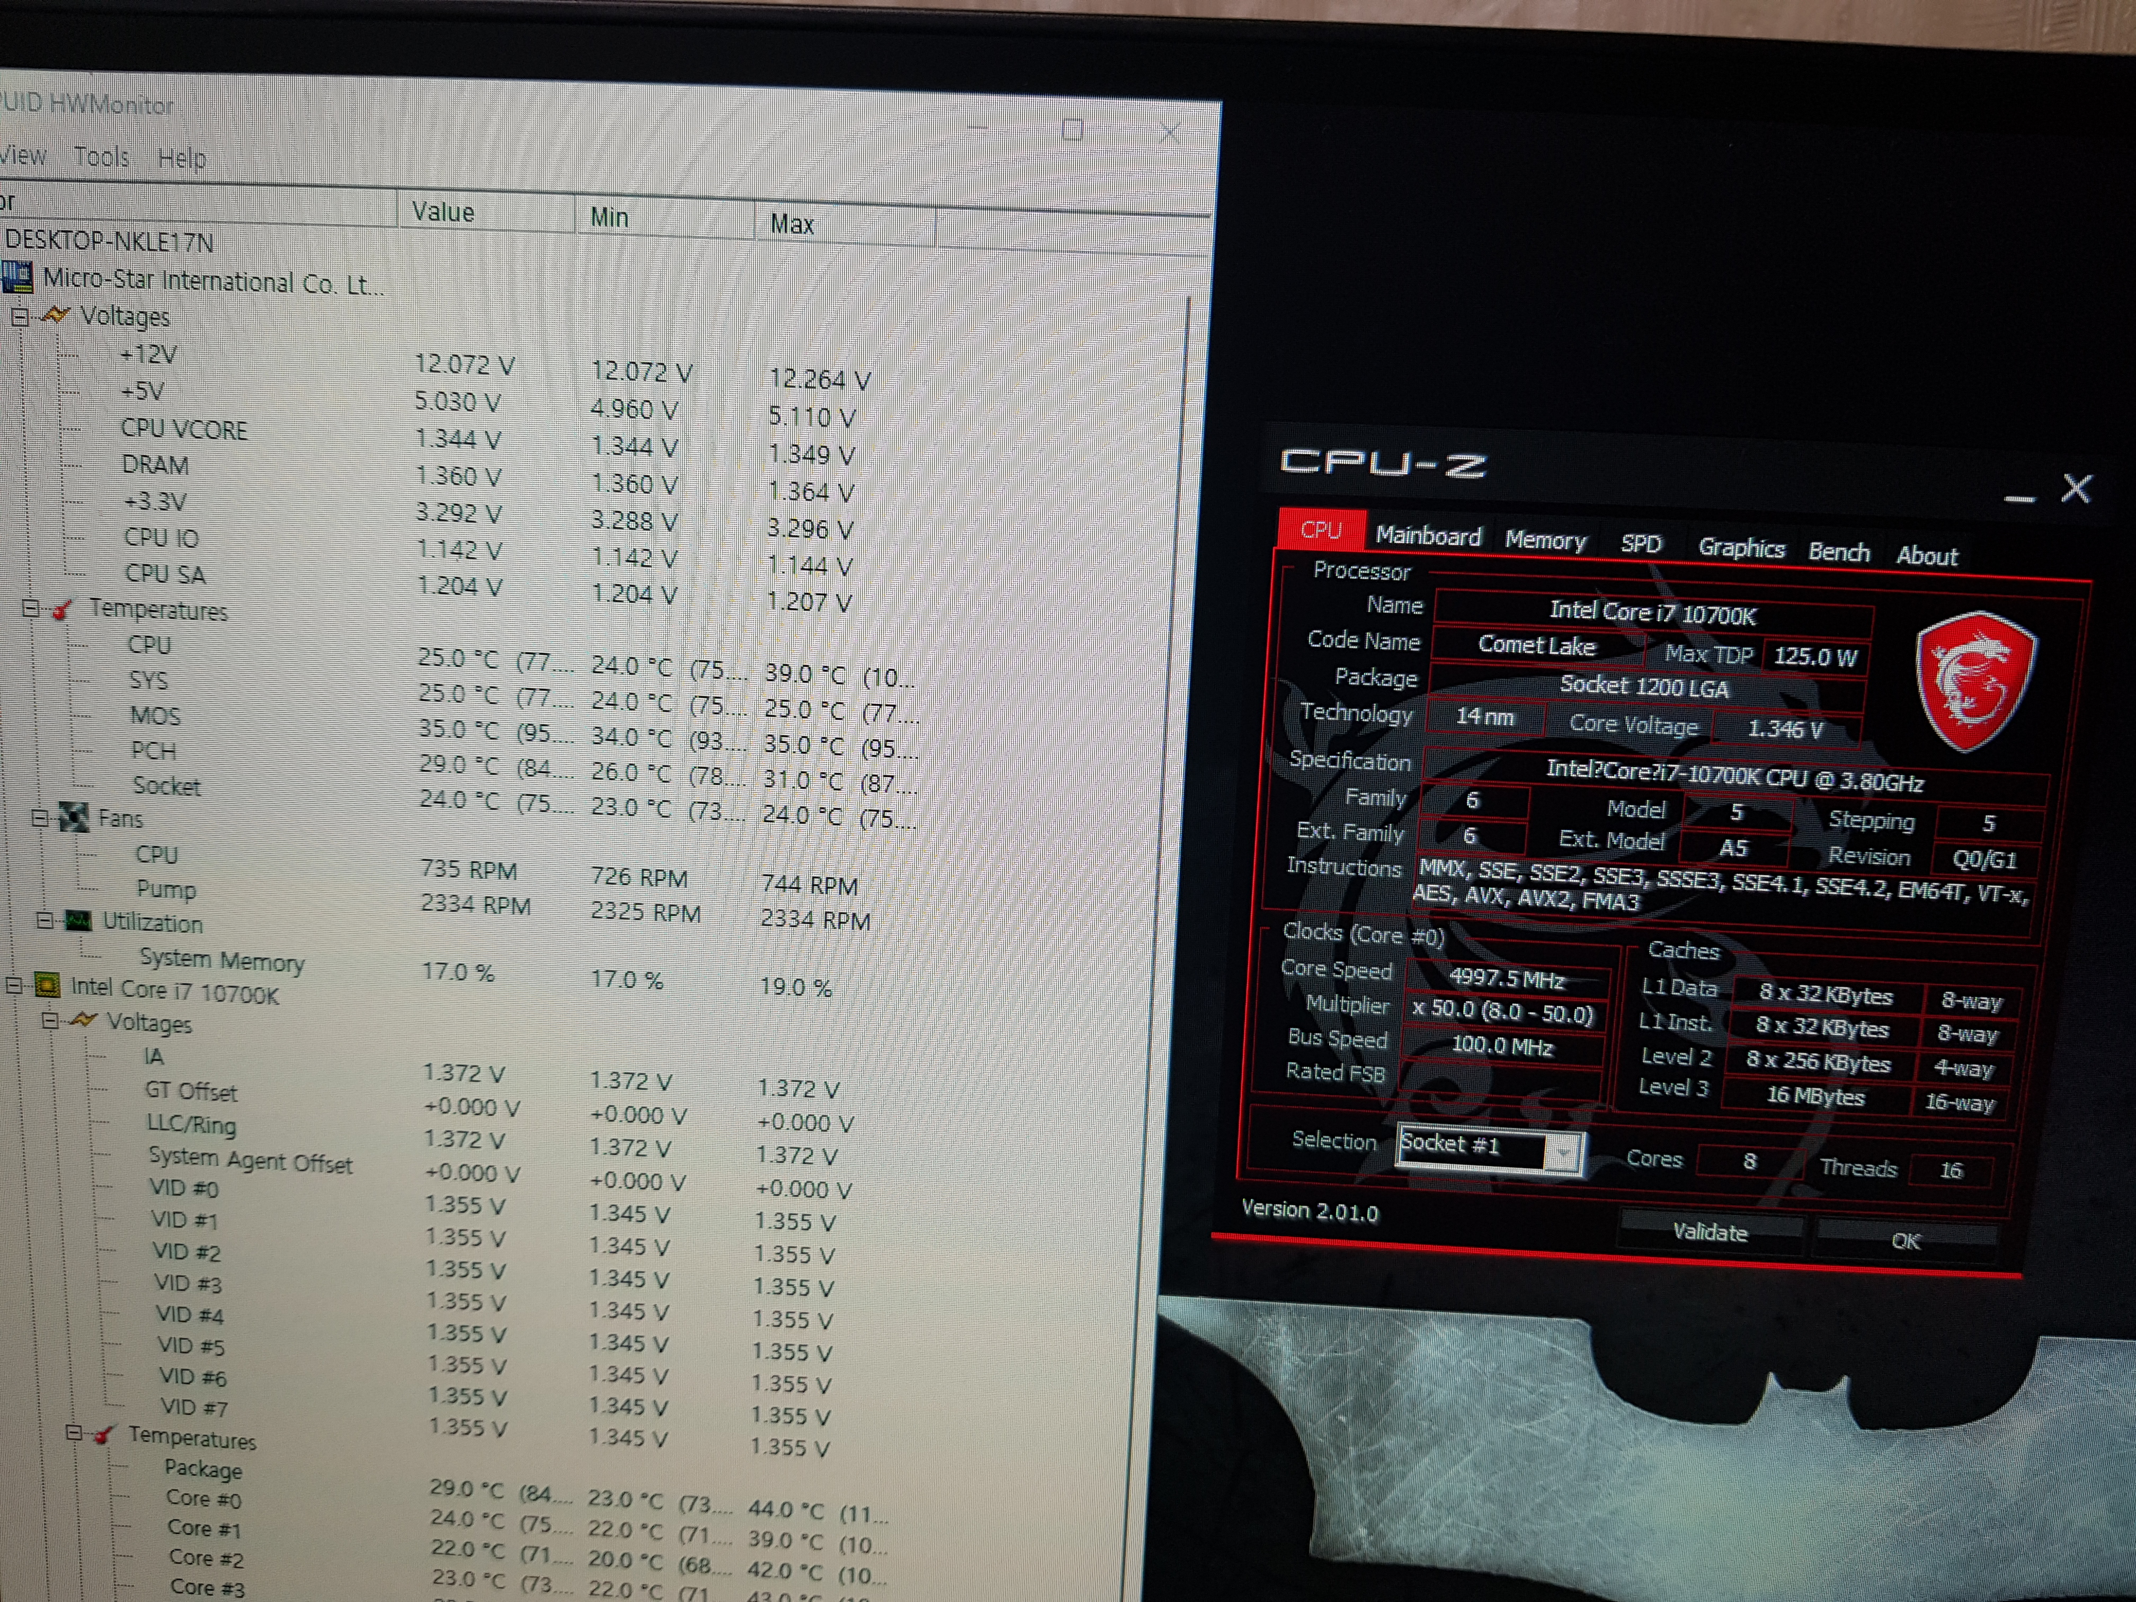The height and width of the screenshot is (1602, 2136).
Task: Select the +12V voltage row
Action: [148, 355]
